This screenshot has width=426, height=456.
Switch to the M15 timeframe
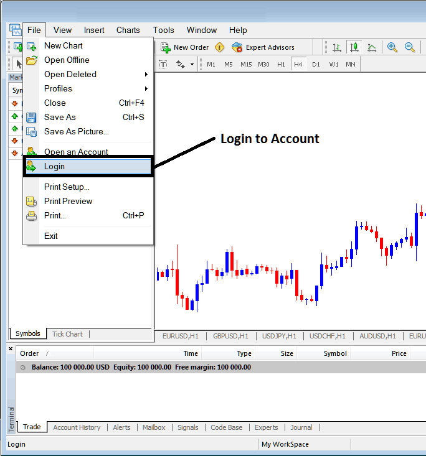(246, 64)
